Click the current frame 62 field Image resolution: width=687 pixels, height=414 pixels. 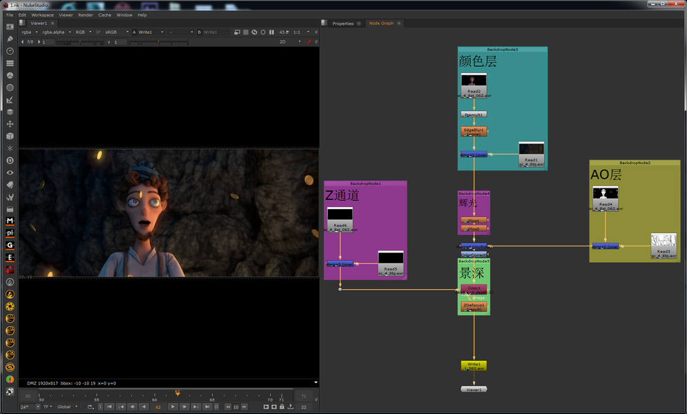[159, 407]
